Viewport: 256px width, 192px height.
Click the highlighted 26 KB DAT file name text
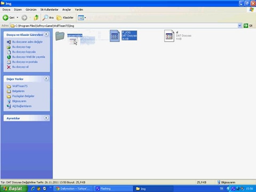coord(126,32)
